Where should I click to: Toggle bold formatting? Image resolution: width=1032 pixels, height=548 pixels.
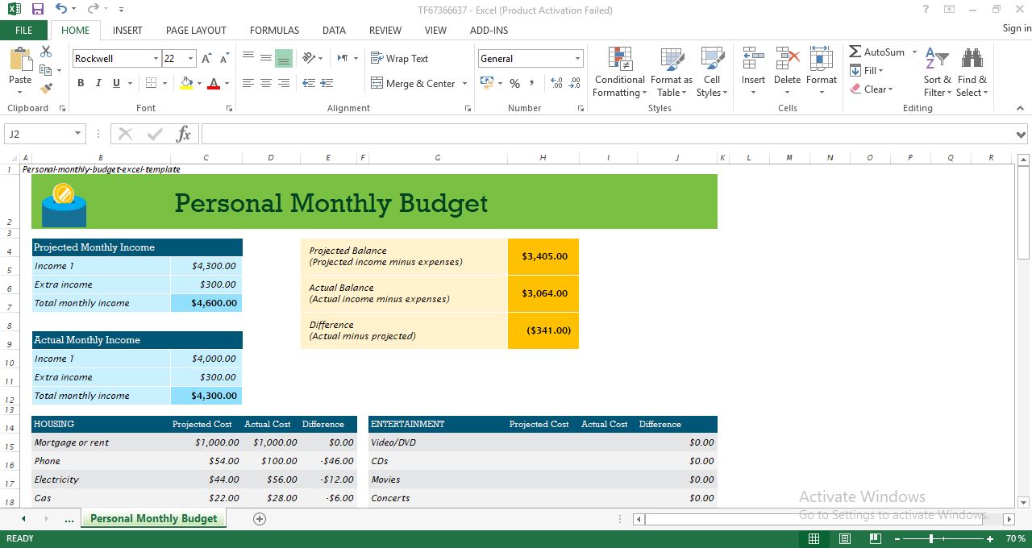pyautogui.click(x=80, y=83)
